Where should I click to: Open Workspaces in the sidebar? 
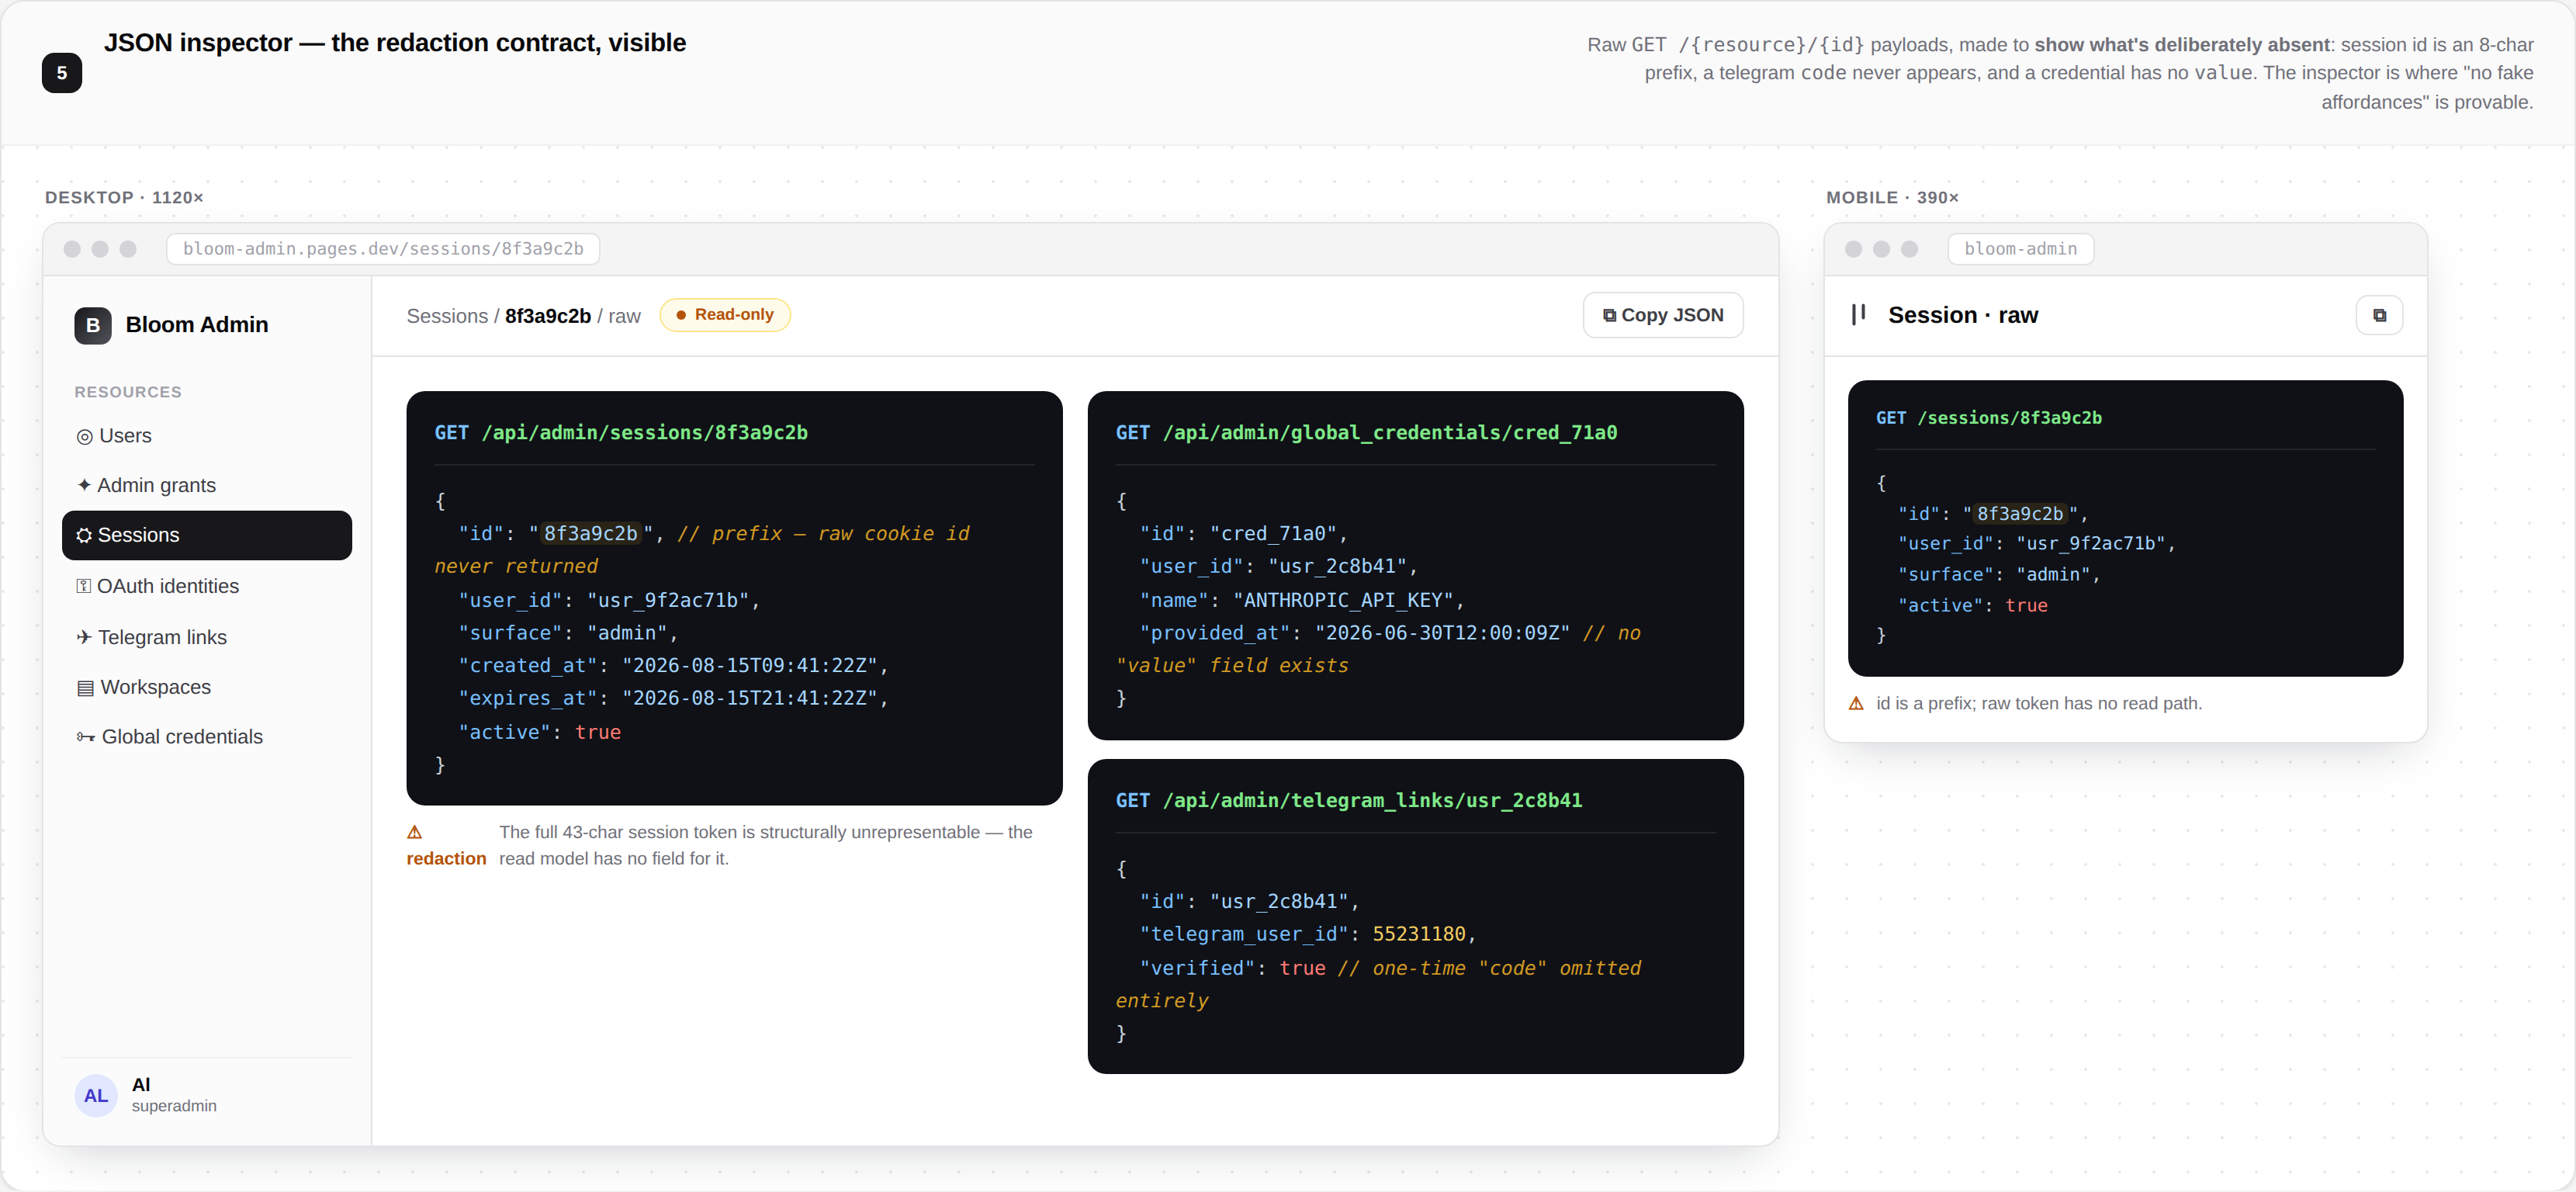pyautogui.click(x=207, y=687)
